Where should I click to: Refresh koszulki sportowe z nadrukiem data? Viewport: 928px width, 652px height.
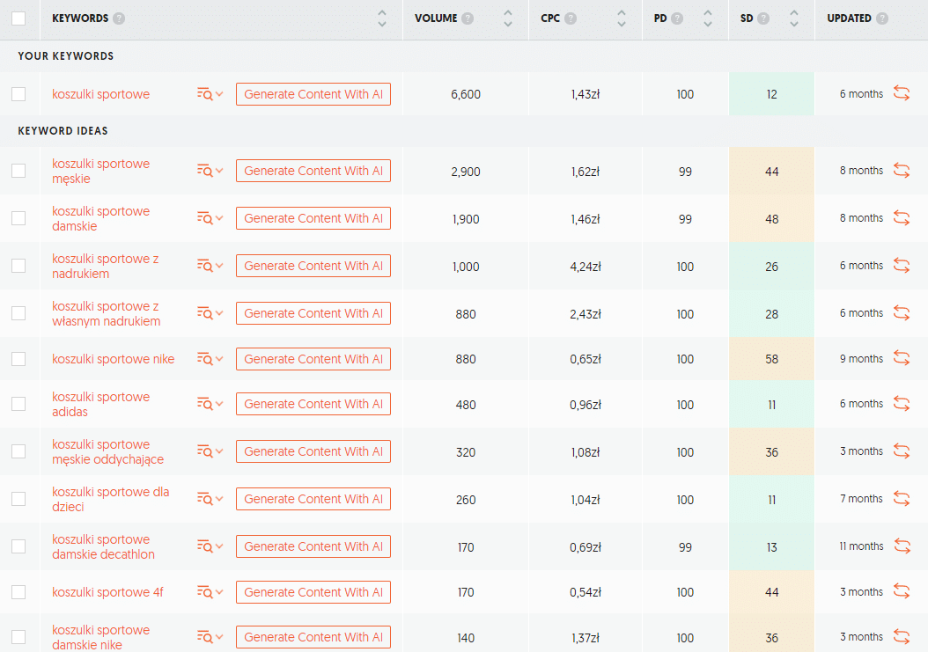[x=902, y=266]
